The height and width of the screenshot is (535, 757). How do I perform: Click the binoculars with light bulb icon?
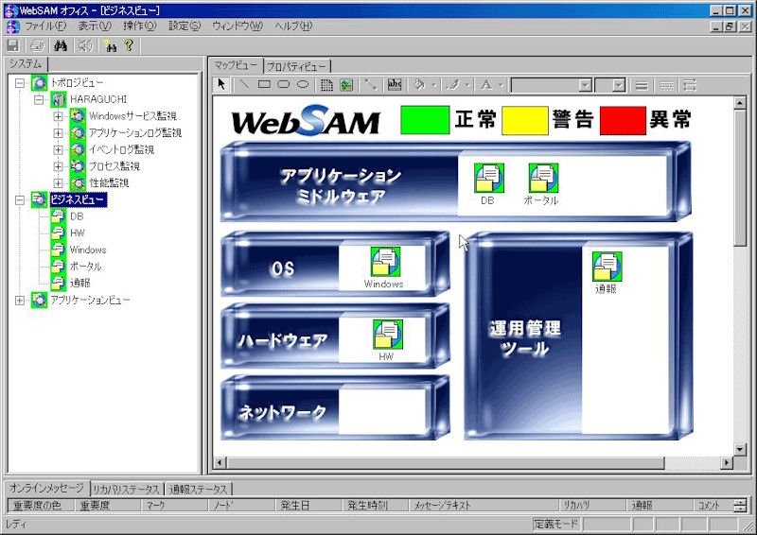110,45
